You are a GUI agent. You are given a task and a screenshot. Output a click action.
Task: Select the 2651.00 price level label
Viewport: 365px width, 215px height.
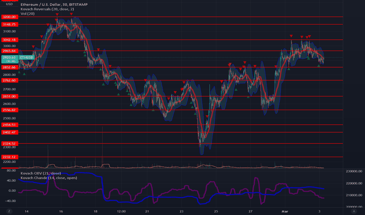pyautogui.click(x=9, y=96)
